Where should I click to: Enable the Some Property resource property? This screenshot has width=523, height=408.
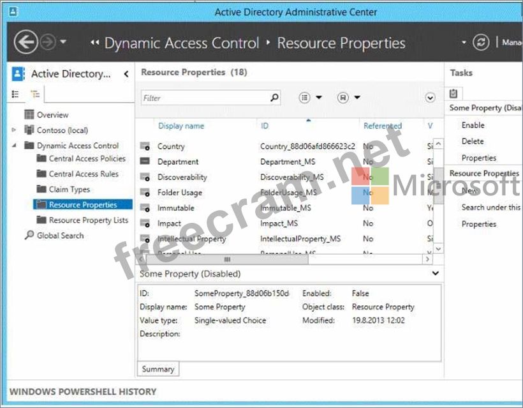(x=473, y=125)
